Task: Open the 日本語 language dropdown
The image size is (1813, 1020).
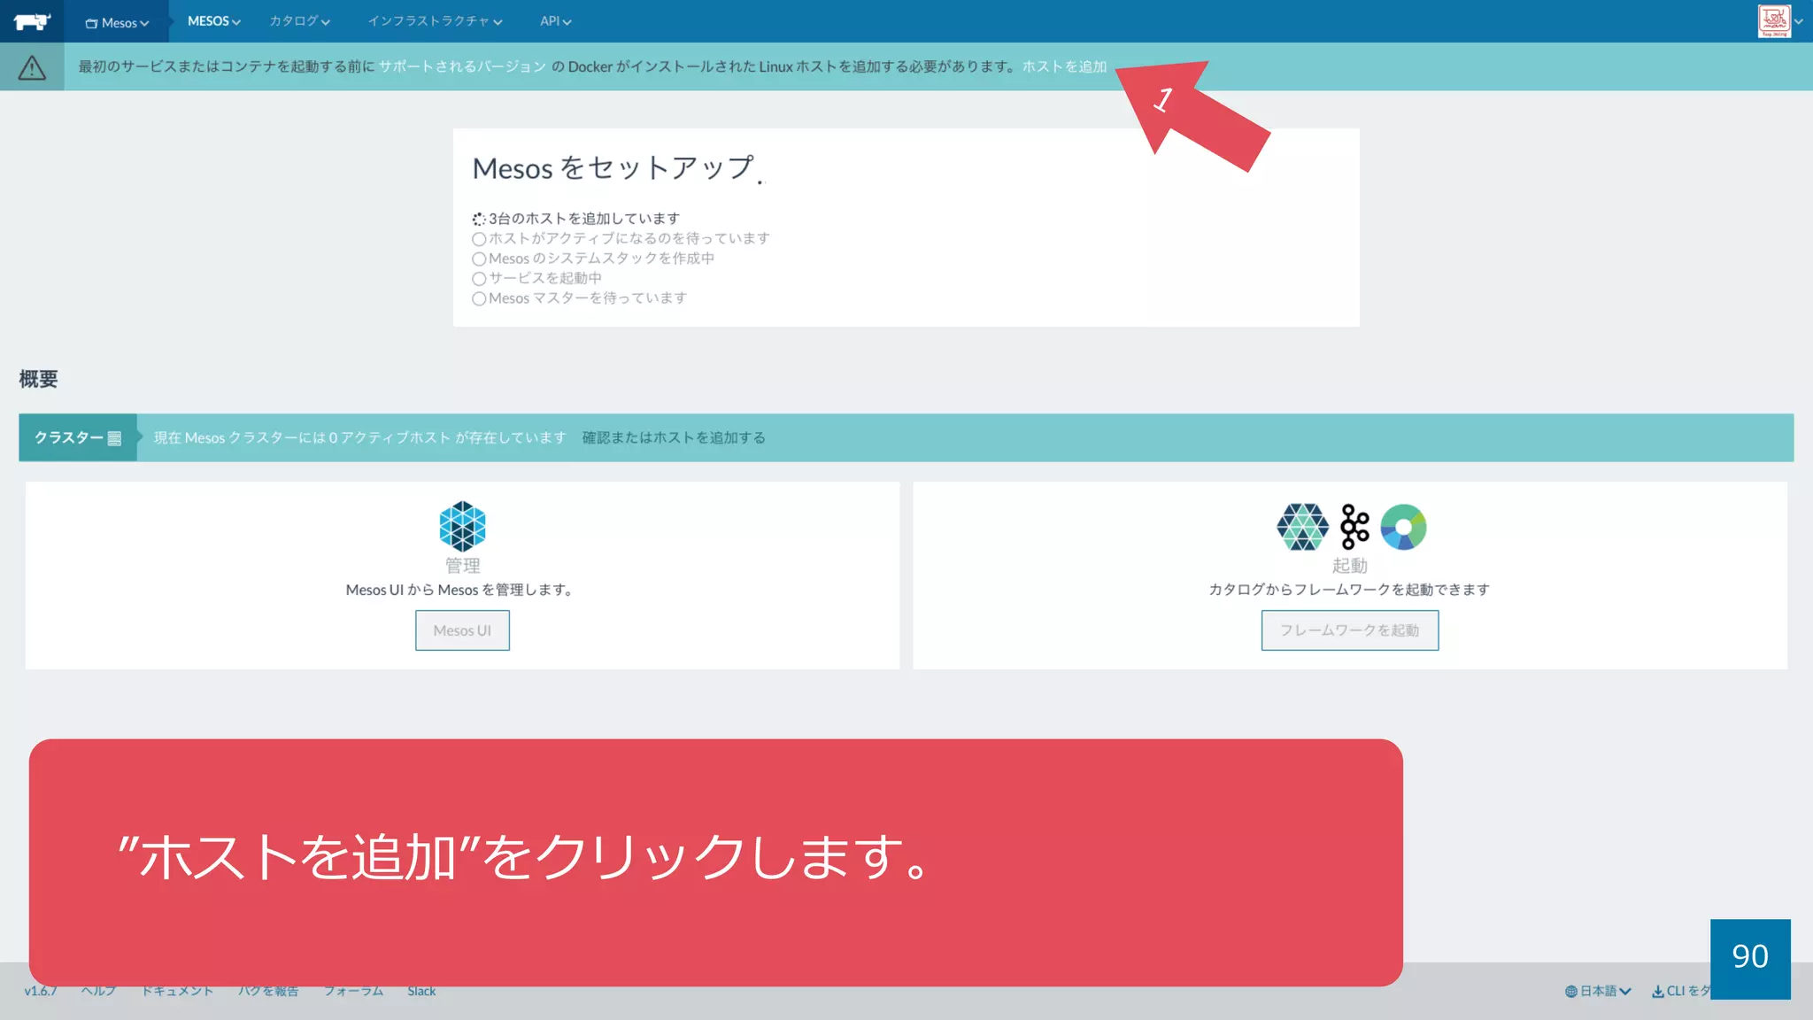Action: [1598, 991]
